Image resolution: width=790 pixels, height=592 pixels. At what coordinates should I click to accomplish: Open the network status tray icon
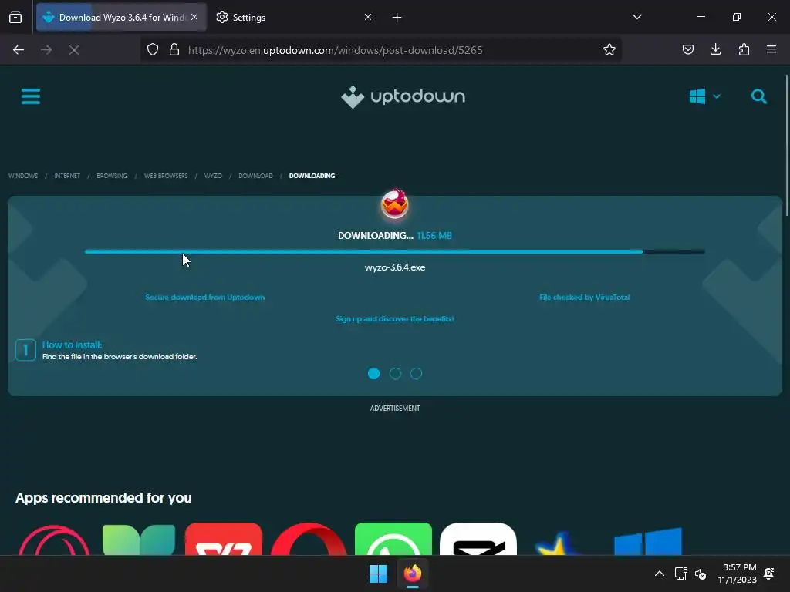(x=680, y=573)
